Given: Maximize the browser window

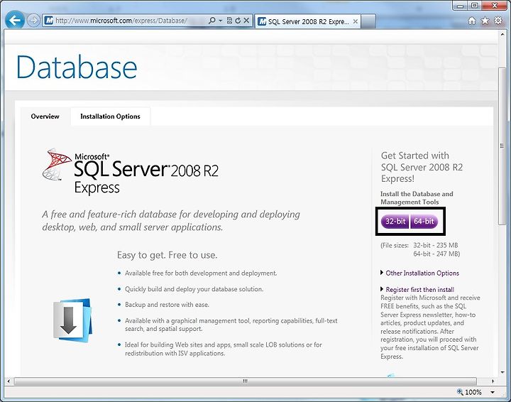Looking at the screenshot, I should 475,6.
